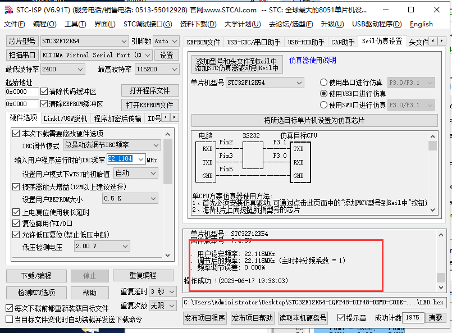Select 使用SWD口进行仿真 radio button
The height and width of the screenshot is (333, 452).
pyautogui.click(x=323, y=105)
